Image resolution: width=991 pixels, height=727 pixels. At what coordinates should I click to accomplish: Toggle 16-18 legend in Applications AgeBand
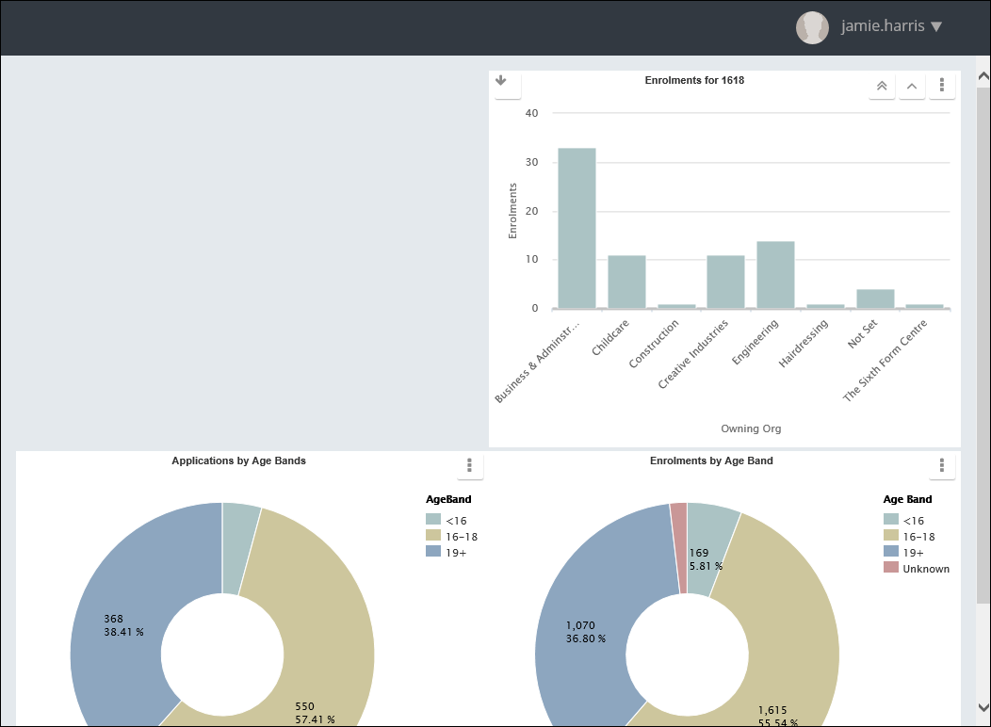coord(461,536)
